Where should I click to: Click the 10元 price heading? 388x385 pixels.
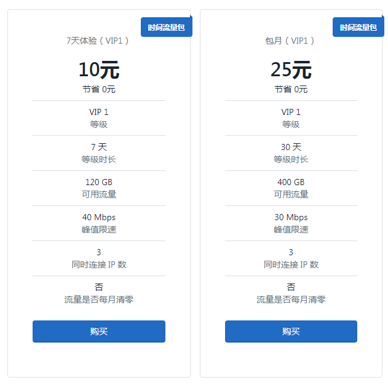98,69
